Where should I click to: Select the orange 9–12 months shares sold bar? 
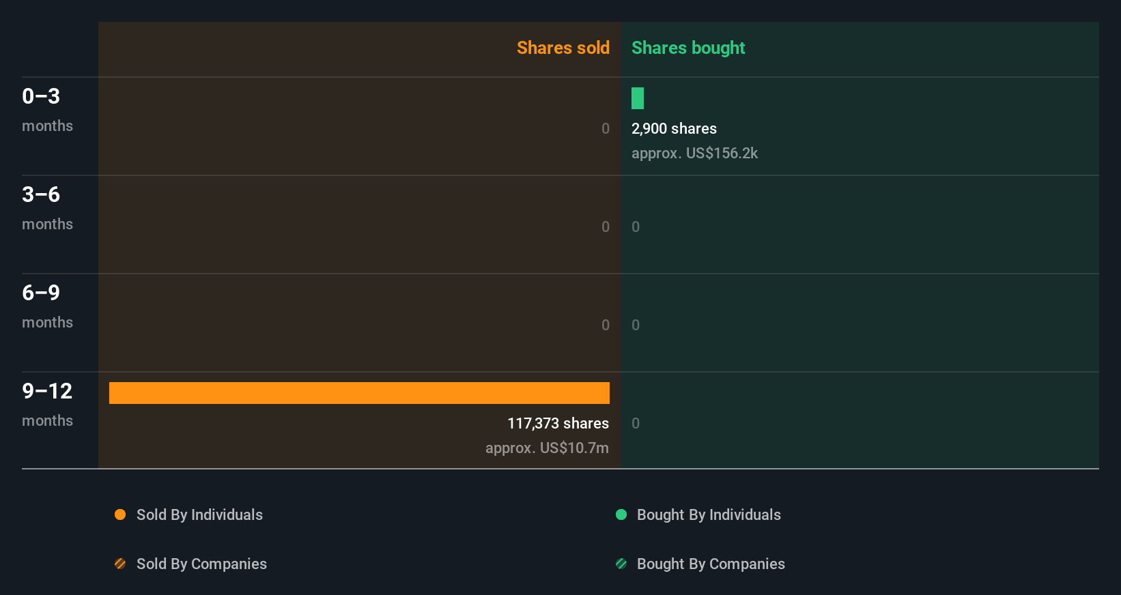(359, 393)
